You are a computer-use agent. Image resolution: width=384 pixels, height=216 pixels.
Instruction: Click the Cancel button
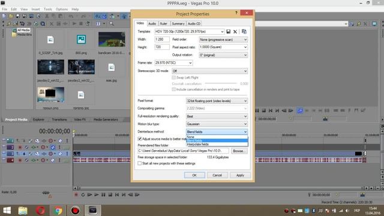[217, 175]
